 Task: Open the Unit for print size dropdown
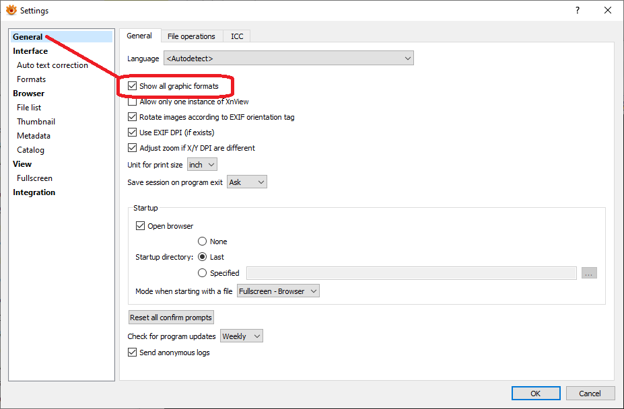coord(202,165)
